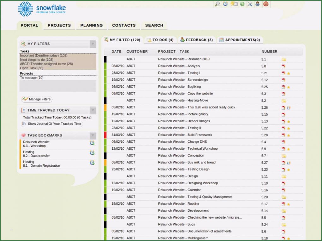
Task: Collapse the My Filters panel arrow
Action: coord(93,44)
